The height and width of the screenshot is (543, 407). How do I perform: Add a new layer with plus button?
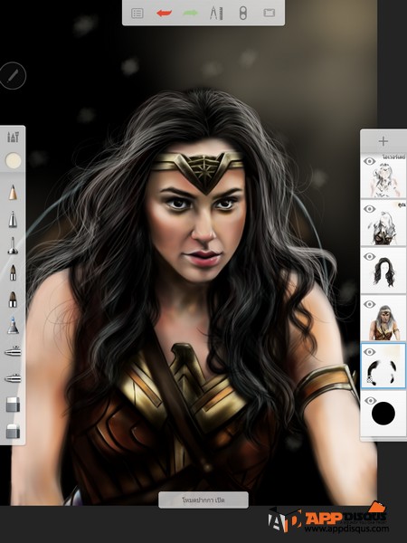[383, 141]
